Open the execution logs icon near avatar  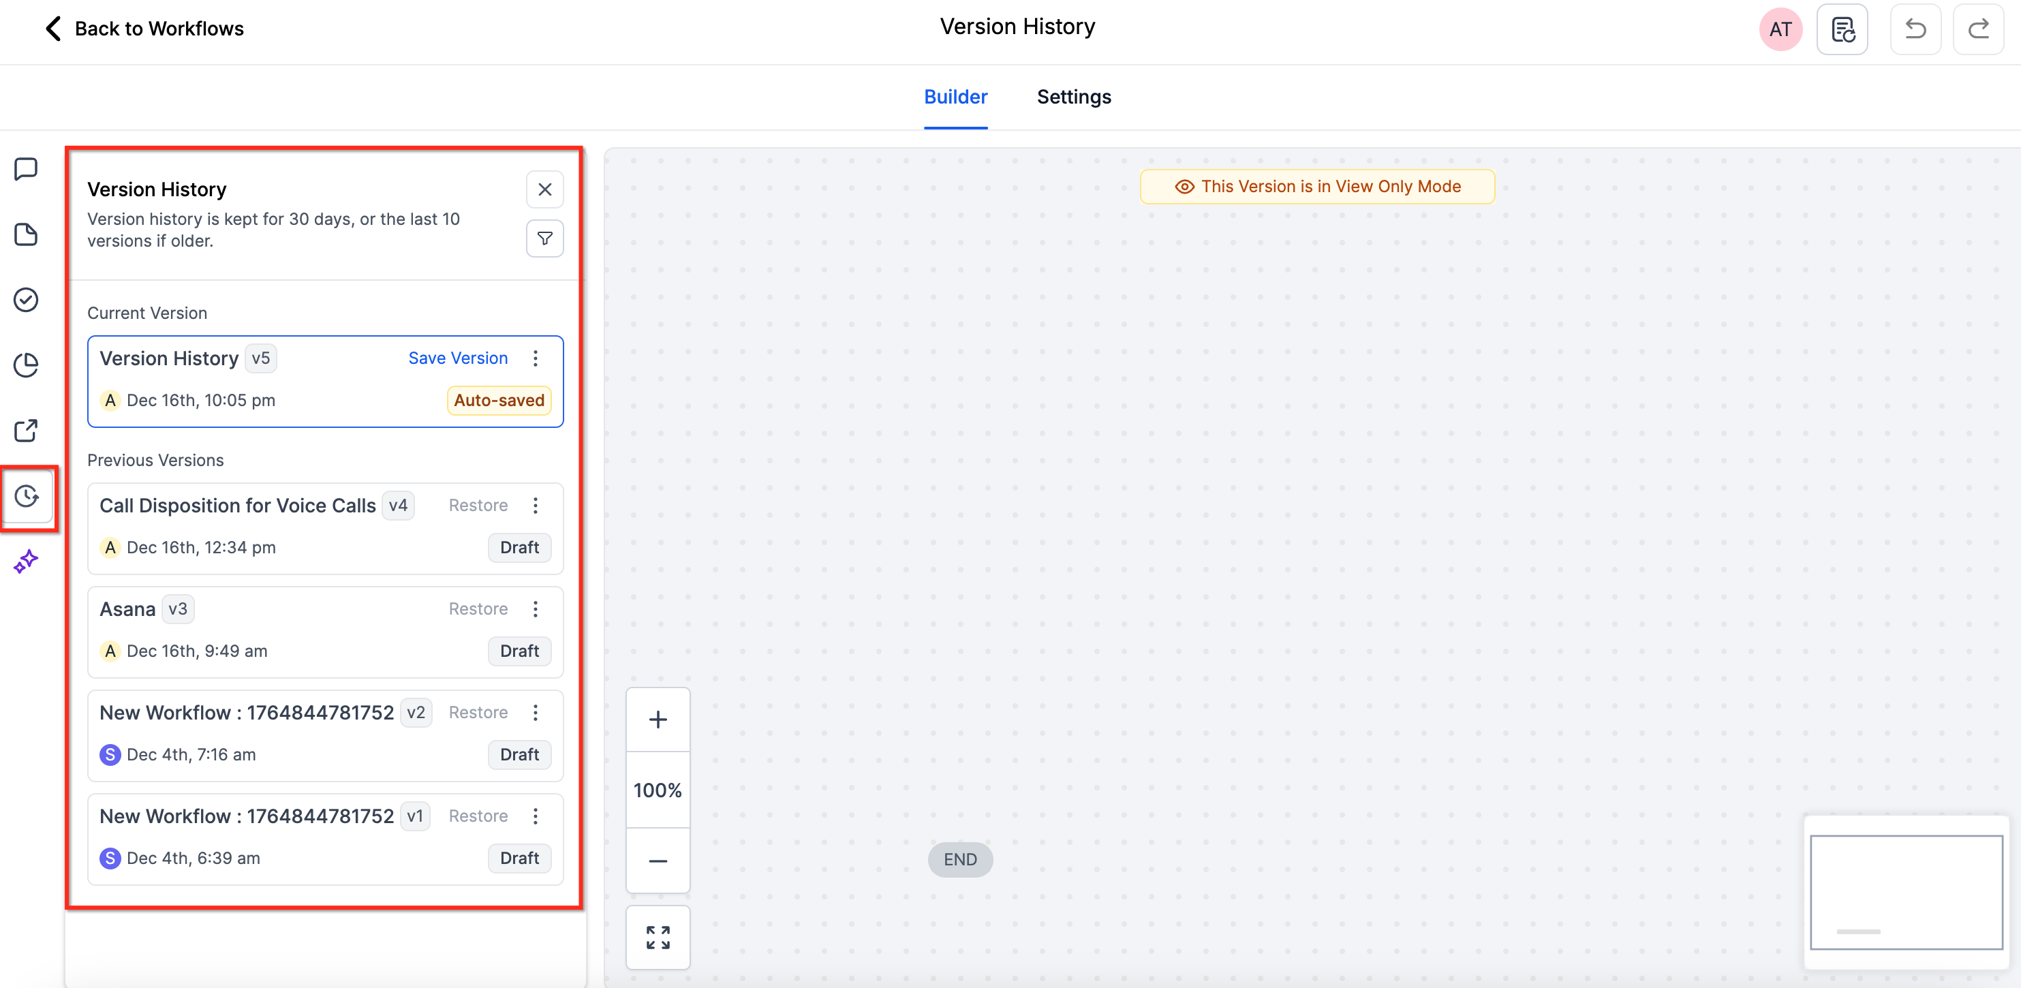click(1842, 29)
